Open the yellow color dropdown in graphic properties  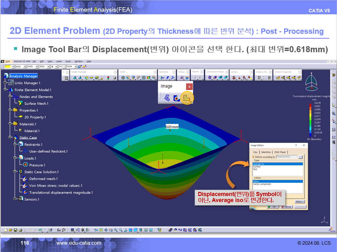tap(13, 67)
